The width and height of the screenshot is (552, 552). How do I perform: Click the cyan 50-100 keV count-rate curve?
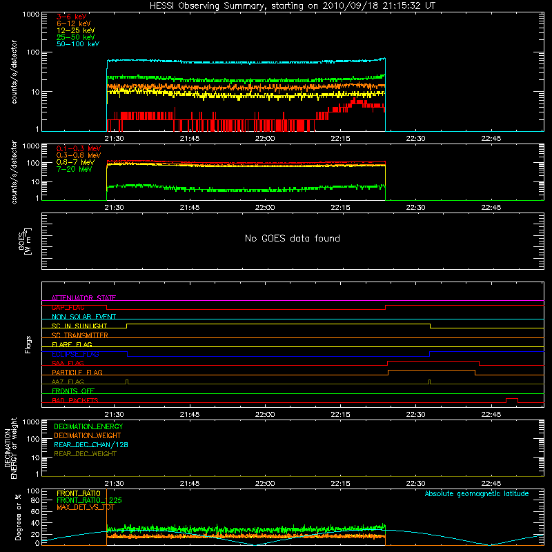pos(246,61)
